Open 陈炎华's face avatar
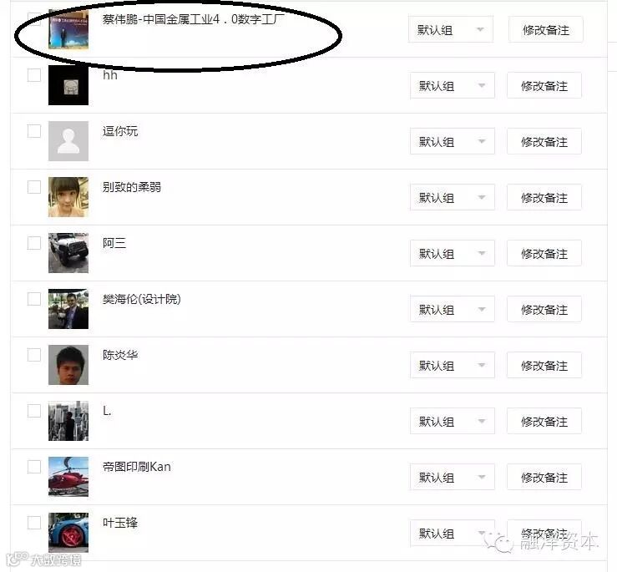617x572 pixels. [68, 365]
